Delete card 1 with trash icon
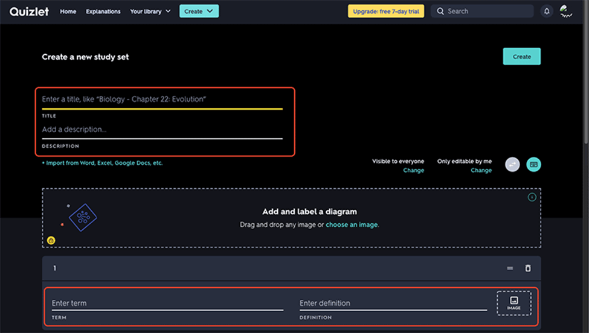589x333 pixels. point(528,268)
